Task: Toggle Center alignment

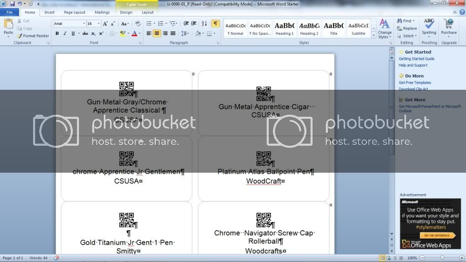Action: pos(157,33)
